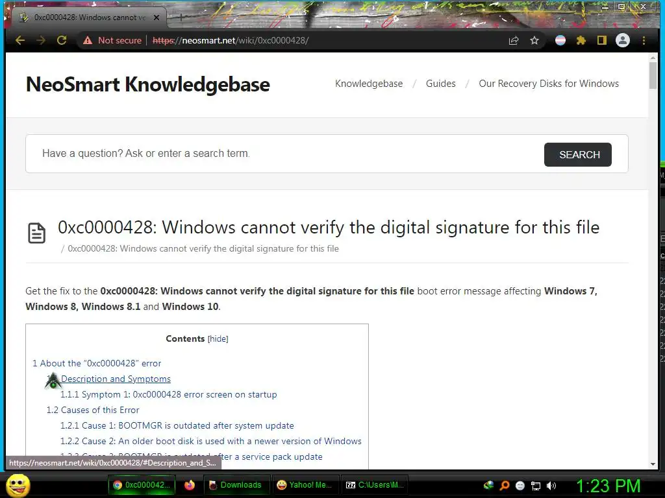This screenshot has height=498, width=665.
Task: Open the 1:23 PM clock
Action: coord(608,486)
